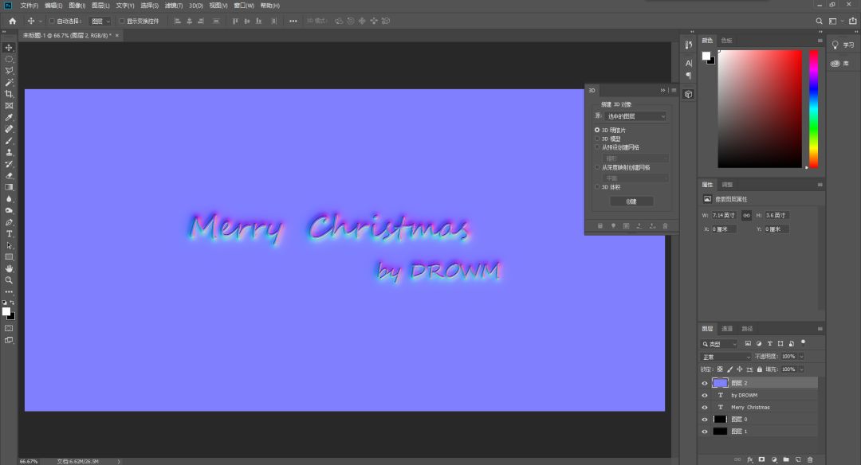
Task: Open the Color panel flyout menu
Action: tap(820, 41)
